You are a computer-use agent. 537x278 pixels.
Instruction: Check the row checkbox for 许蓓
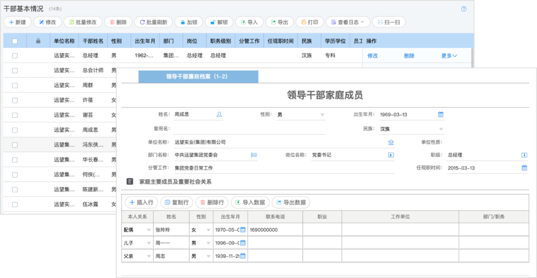tap(15, 100)
